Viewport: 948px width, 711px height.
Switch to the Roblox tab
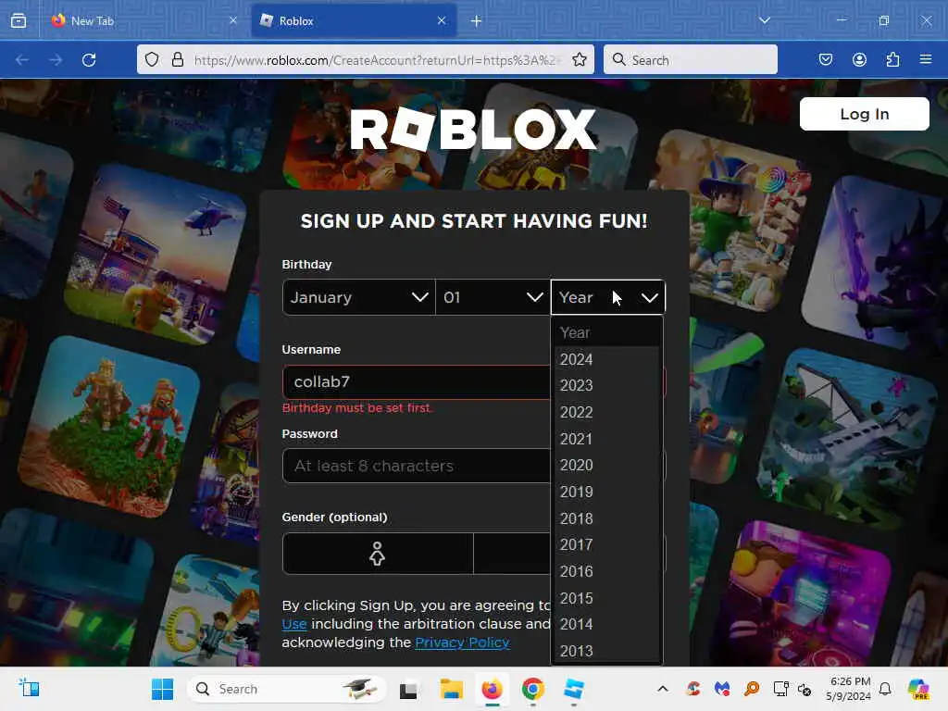tap(354, 20)
